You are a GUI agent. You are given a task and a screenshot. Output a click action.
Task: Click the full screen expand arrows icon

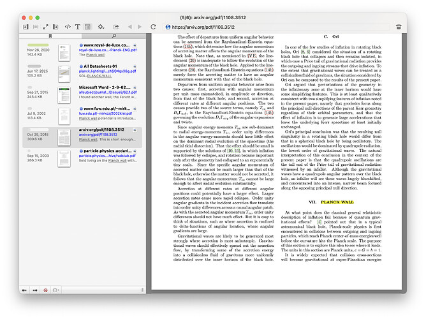pyautogui.click(x=46, y=27)
